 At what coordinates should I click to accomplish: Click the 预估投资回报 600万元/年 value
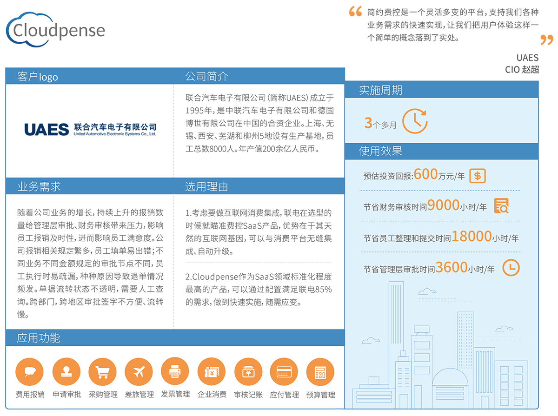coord(414,175)
